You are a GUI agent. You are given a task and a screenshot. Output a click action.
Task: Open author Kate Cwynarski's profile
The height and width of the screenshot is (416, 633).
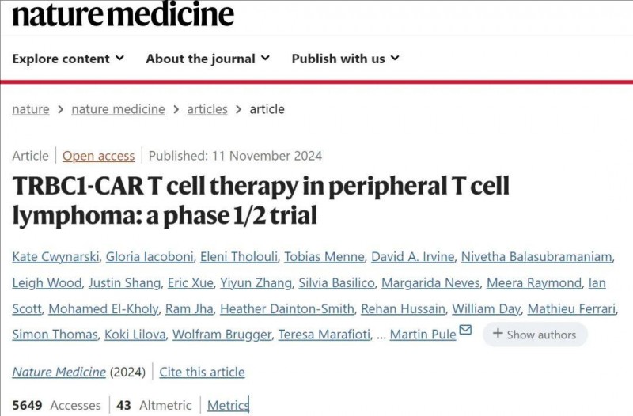point(55,256)
